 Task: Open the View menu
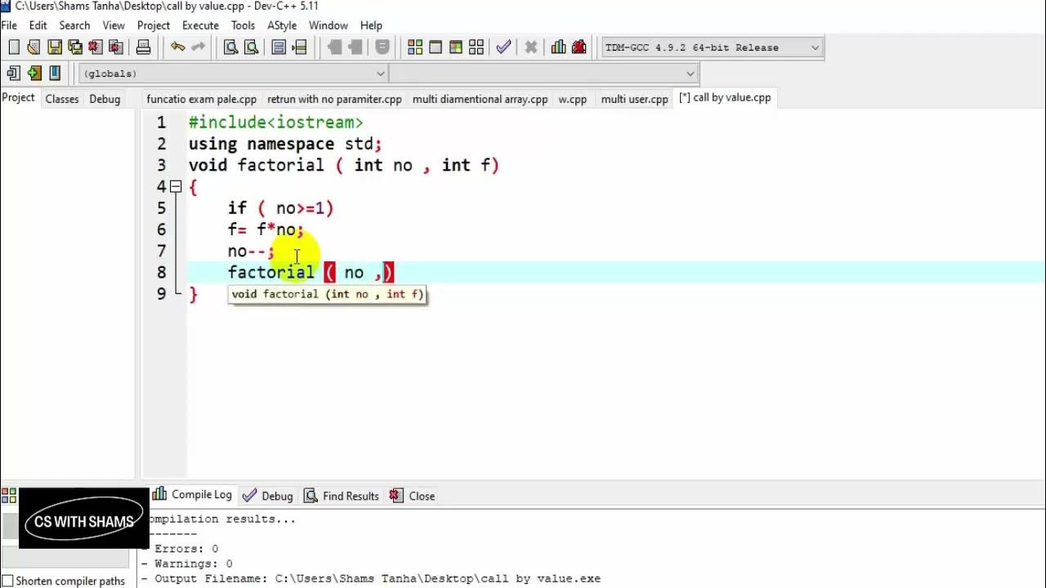point(114,25)
